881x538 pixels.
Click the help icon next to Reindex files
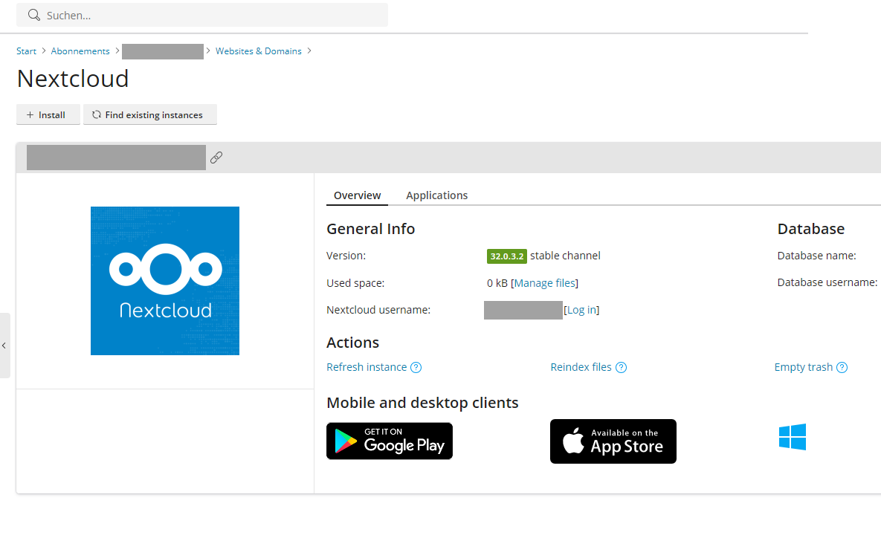[x=622, y=368]
